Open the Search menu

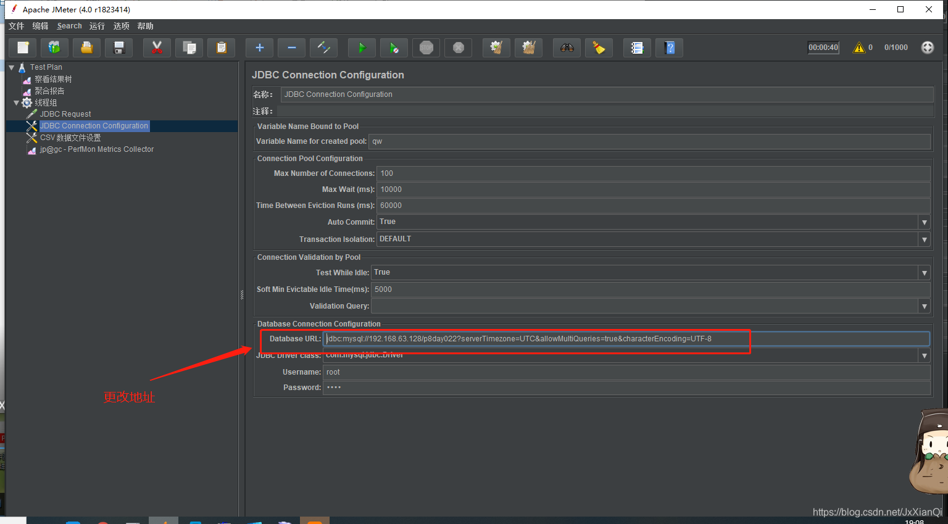click(x=69, y=26)
